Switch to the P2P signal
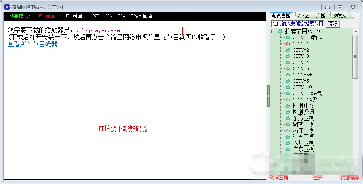This screenshot has height=184, width=363. coord(96,16)
